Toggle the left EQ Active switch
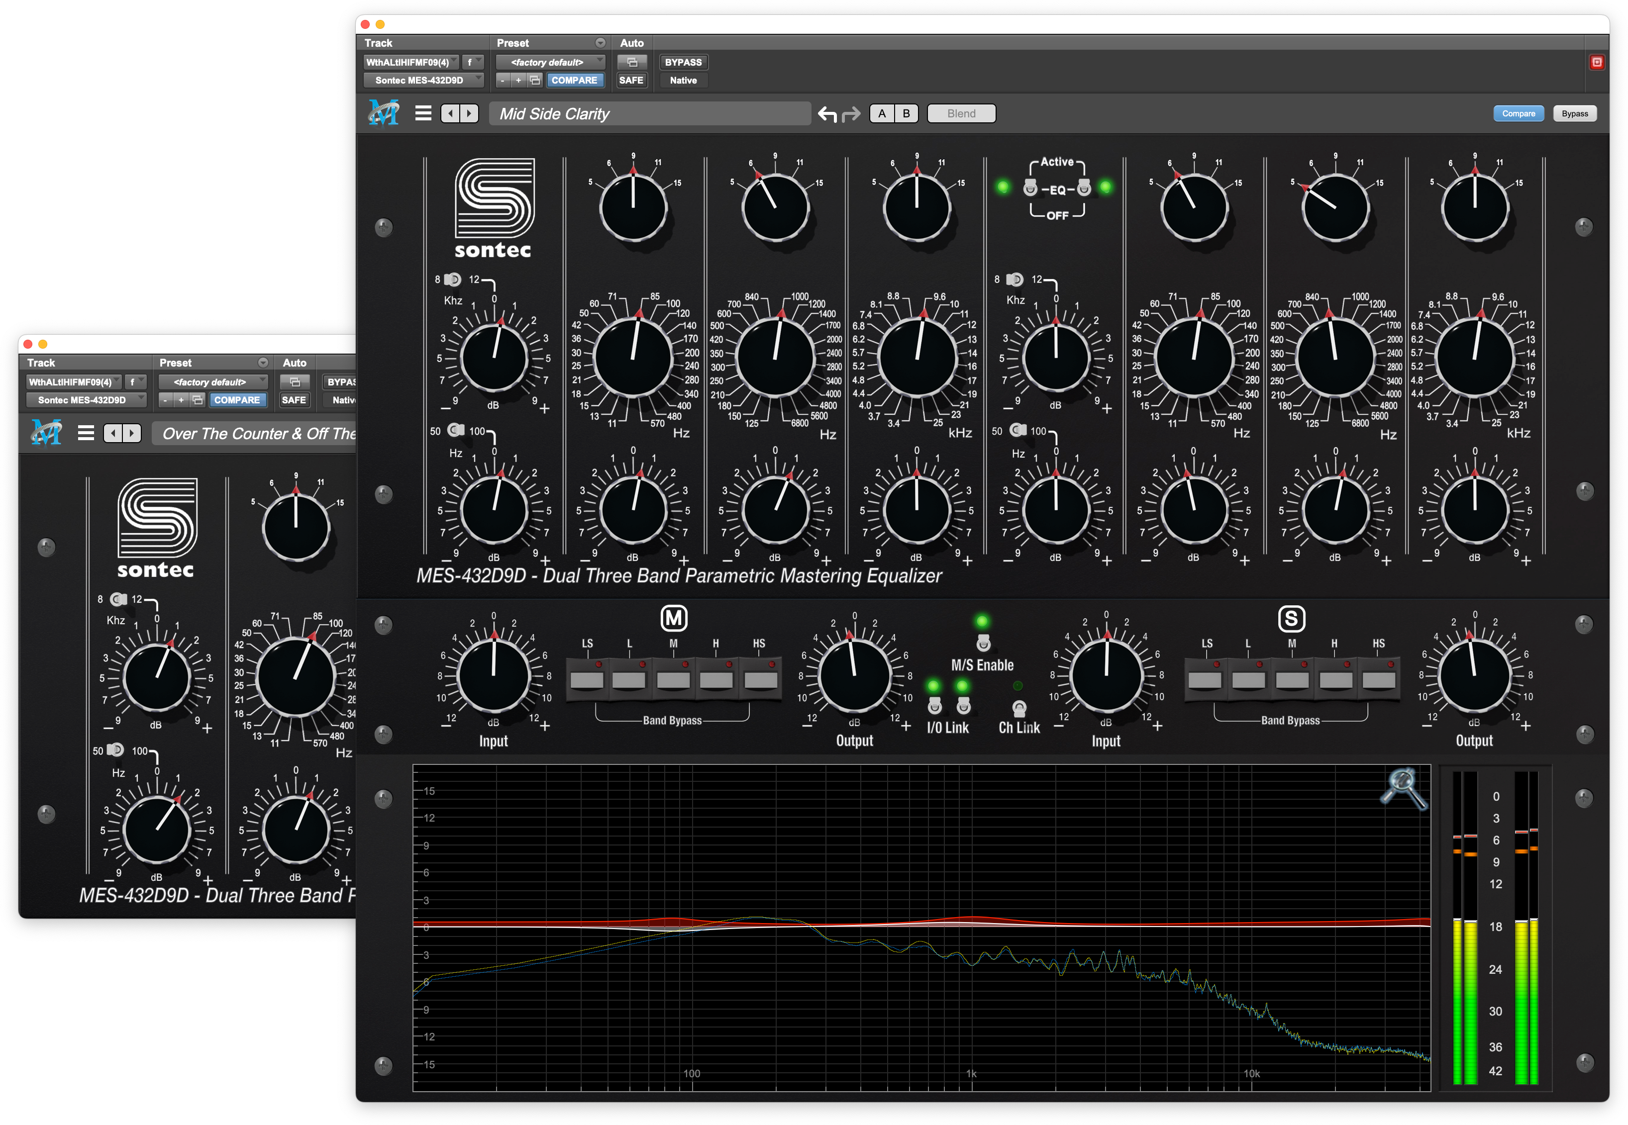The height and width of the screenshot is (1125, 1628). [x=1030, y=187]
